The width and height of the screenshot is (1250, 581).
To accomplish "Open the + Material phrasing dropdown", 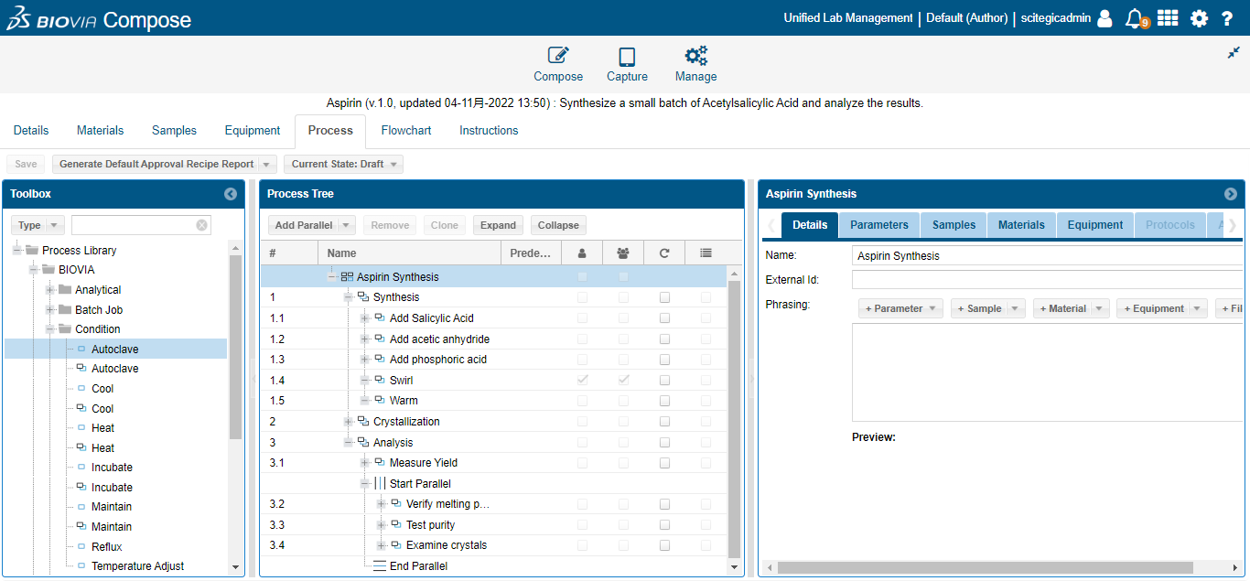I will [1072, 309].
